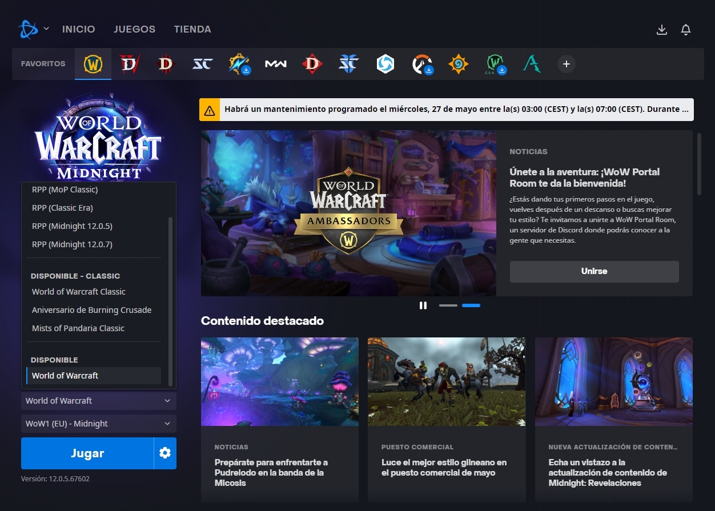Select the StarCraft II favorite icon
This screenshot has height=511, width=715.
[x=348, y=64]
